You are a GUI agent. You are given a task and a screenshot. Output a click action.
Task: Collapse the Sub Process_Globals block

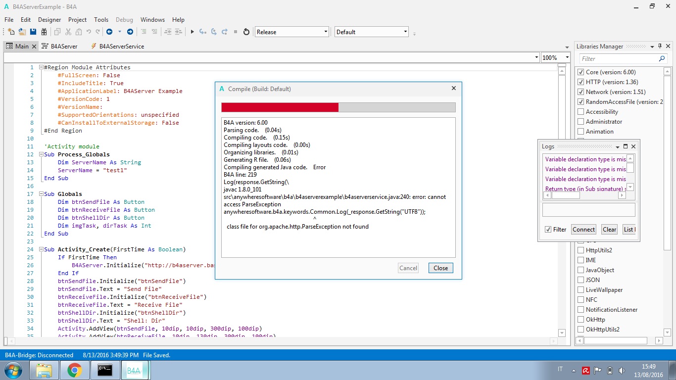click(41, 154)
